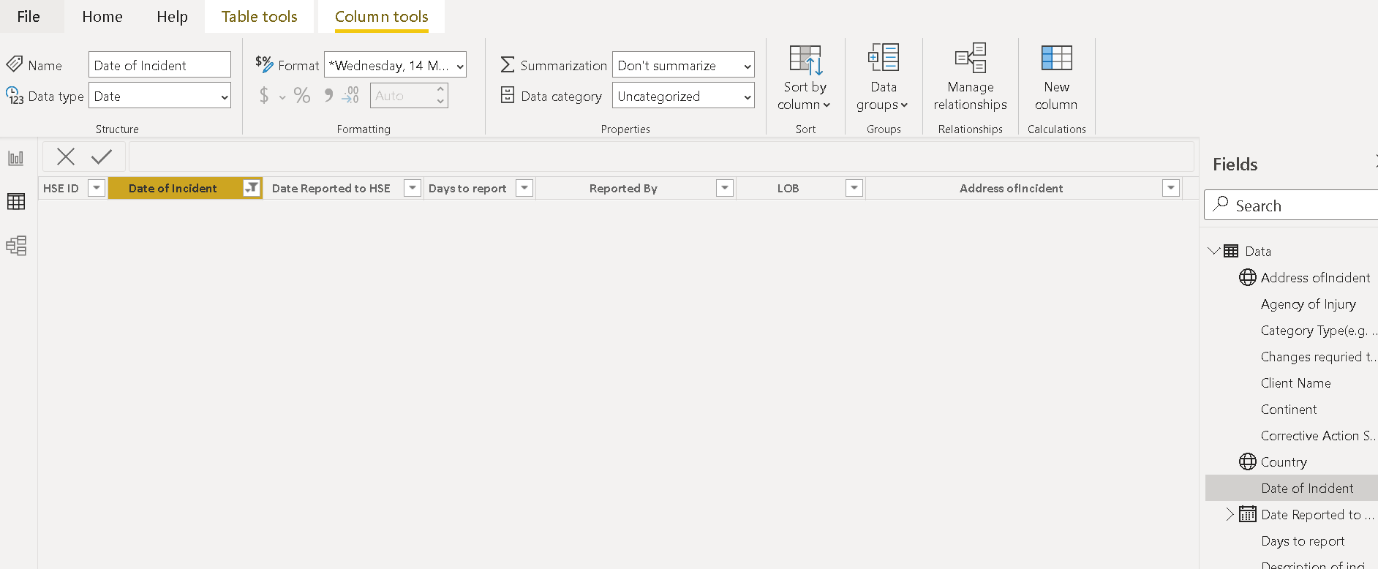Viewport: 1378px width, 569px height.
Task: Switch to Home tab
Action: (102, 16)
